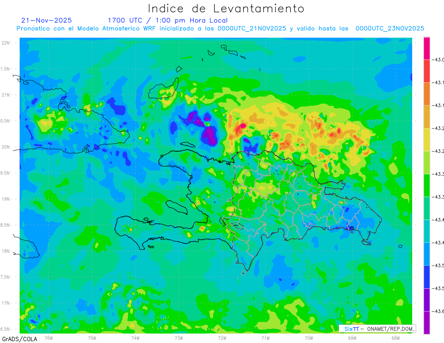Select the red legend color box
444x343 pixels.
[x=427, y=71]
